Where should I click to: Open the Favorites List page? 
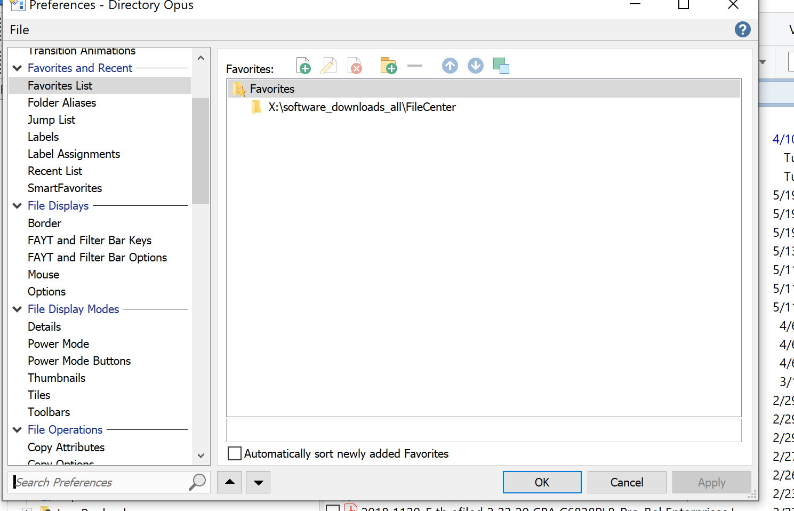(x=60, y=85)
